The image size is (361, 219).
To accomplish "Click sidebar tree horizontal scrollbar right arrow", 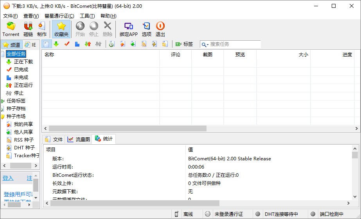I will click(36, 165).
